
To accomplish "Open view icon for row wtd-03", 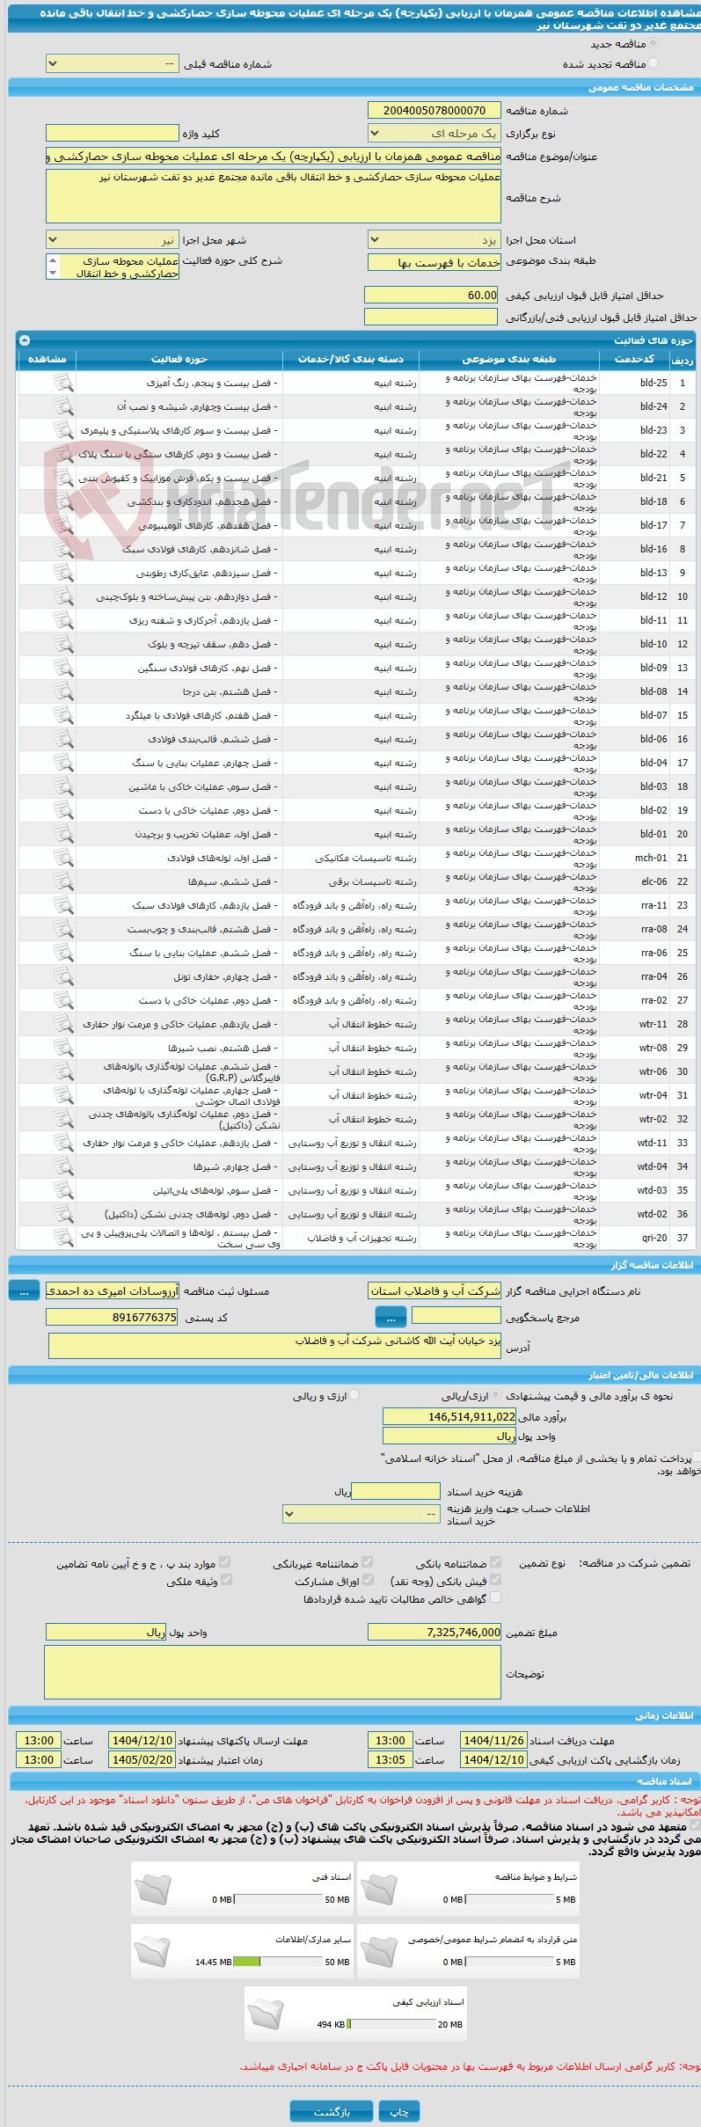I will (62, 1190).
